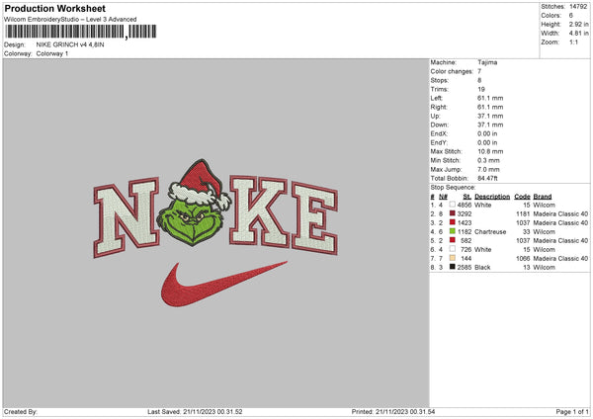This screenshot has height=419, width=593.
Task: Click the Colors value 6
Action: click(570, 16)
